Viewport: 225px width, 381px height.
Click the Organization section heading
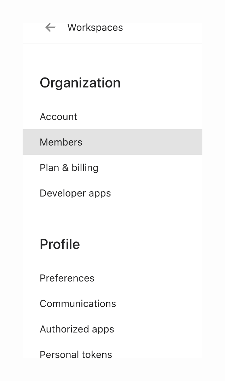click(80, 83)
